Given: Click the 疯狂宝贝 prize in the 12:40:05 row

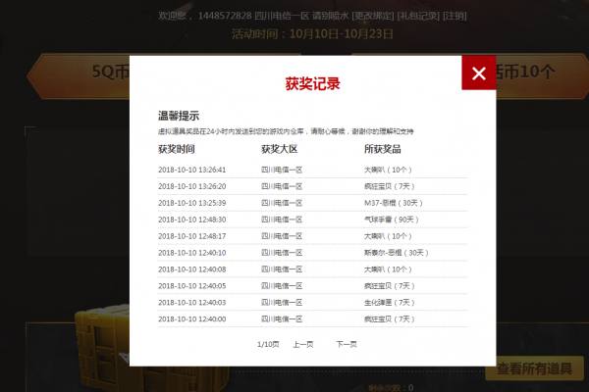Looking at the screenshot, I should click(389, 286).
